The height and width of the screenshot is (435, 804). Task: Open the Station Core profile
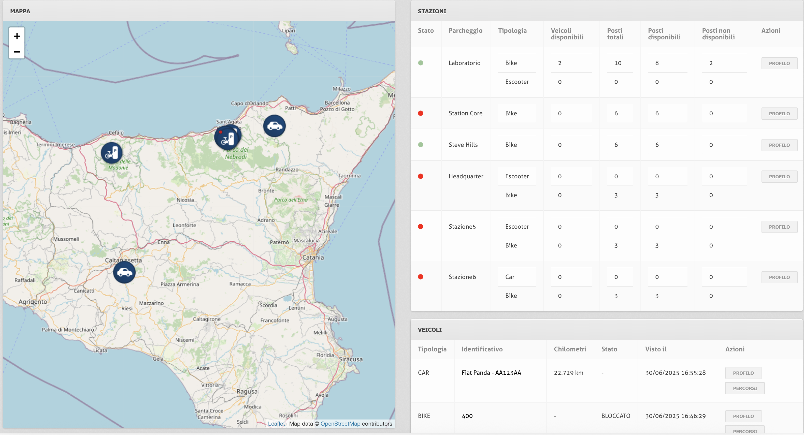pyautogui.click(x=779, y=113)
